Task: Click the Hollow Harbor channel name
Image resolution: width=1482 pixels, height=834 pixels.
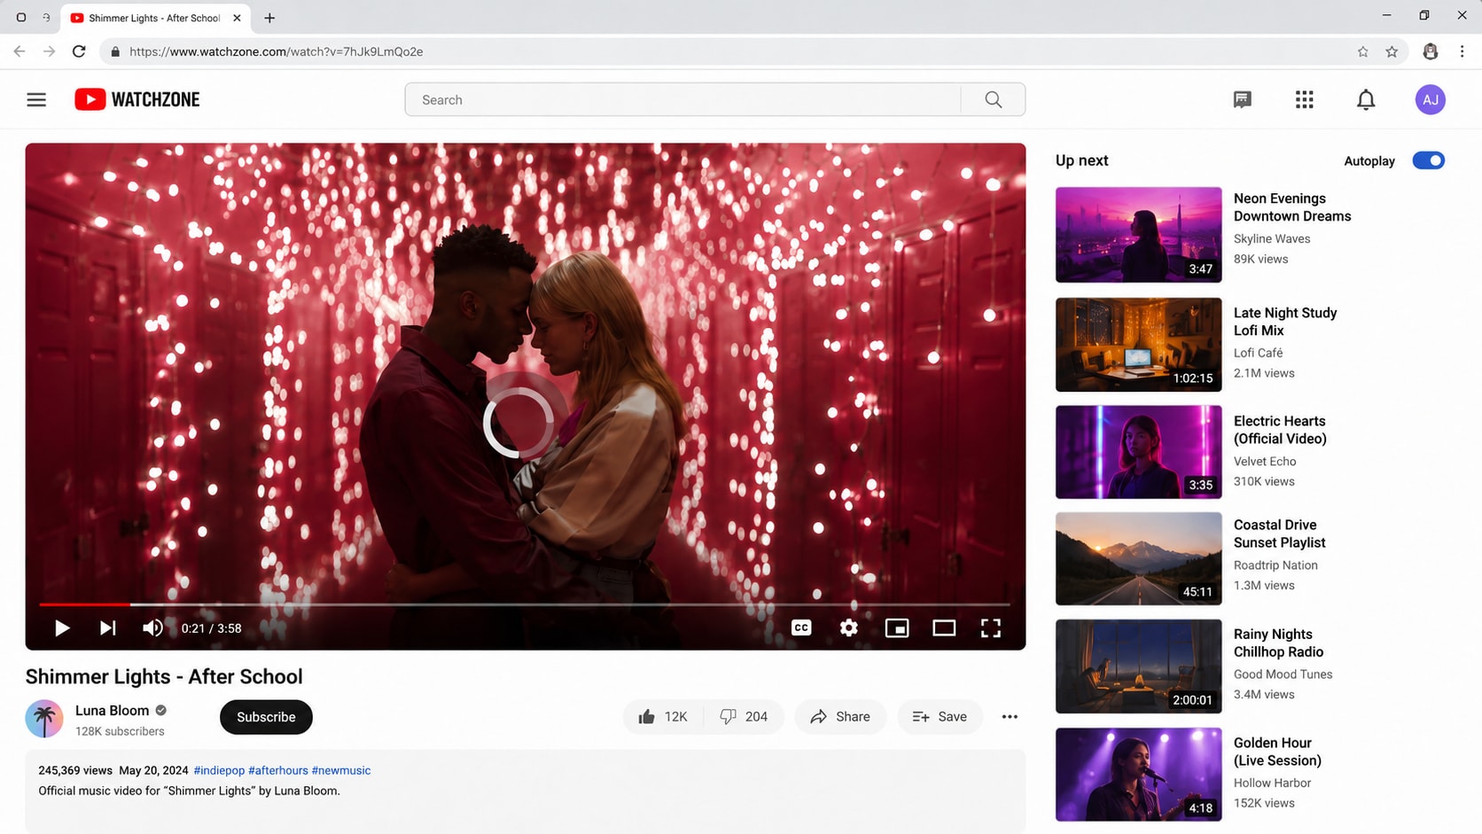Action: coord(1272,783)
